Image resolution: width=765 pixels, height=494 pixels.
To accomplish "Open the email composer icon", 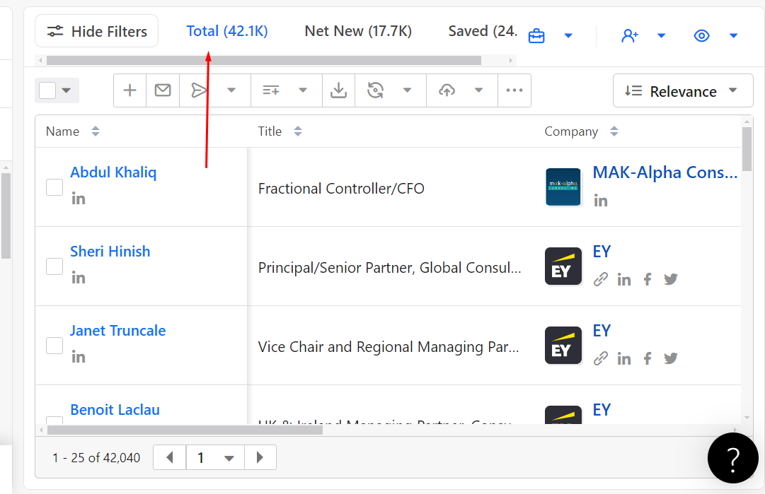I will coord(163,90).
